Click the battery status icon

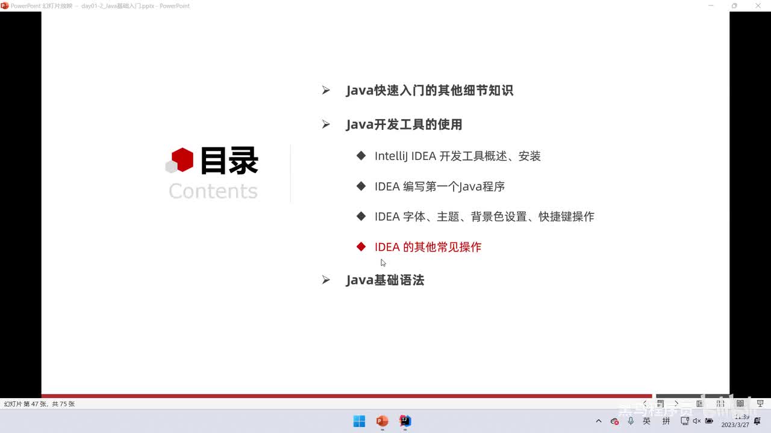tap(709, 421)
